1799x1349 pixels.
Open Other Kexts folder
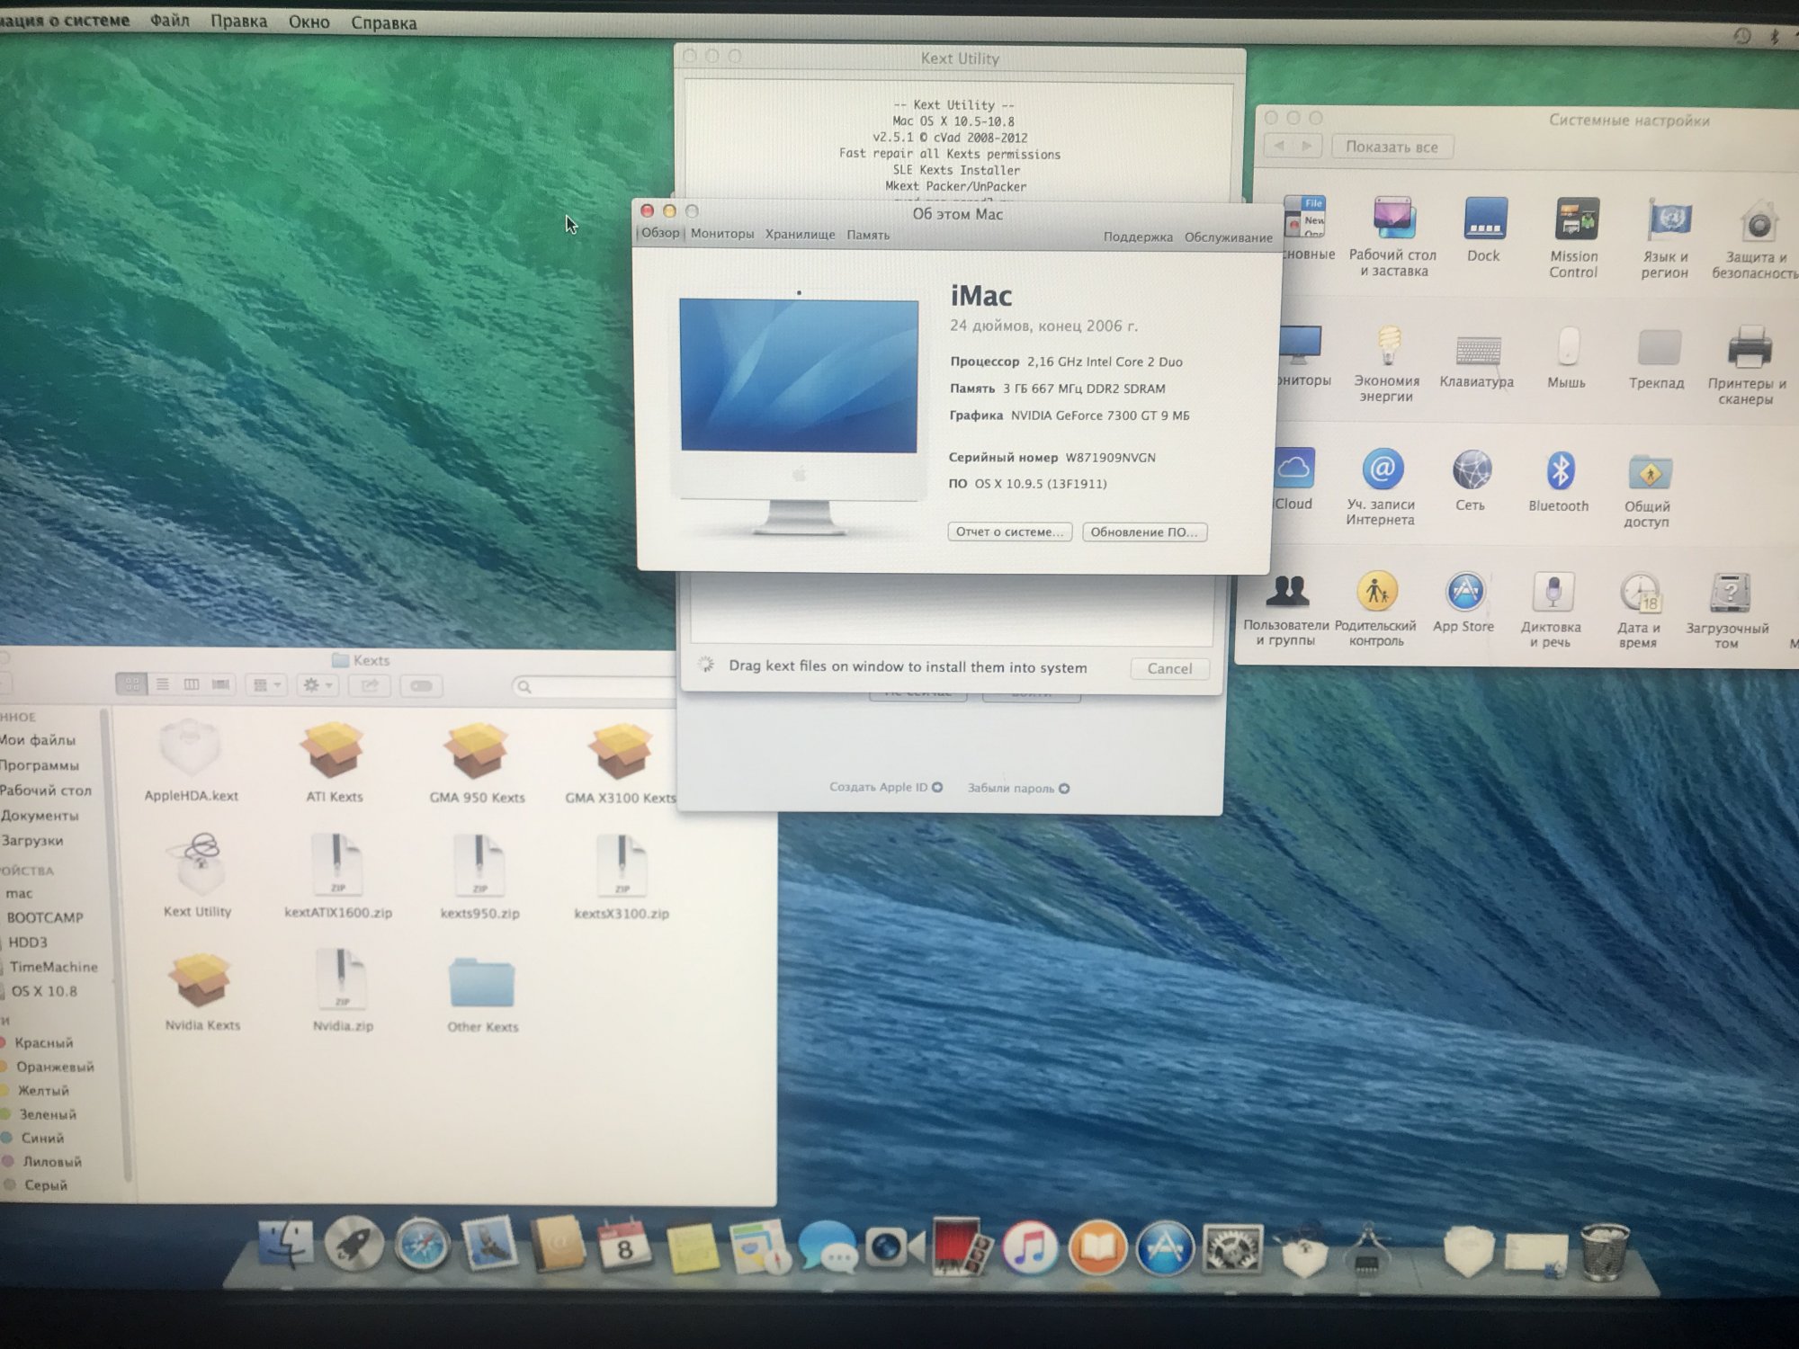(x=482, y=994)
